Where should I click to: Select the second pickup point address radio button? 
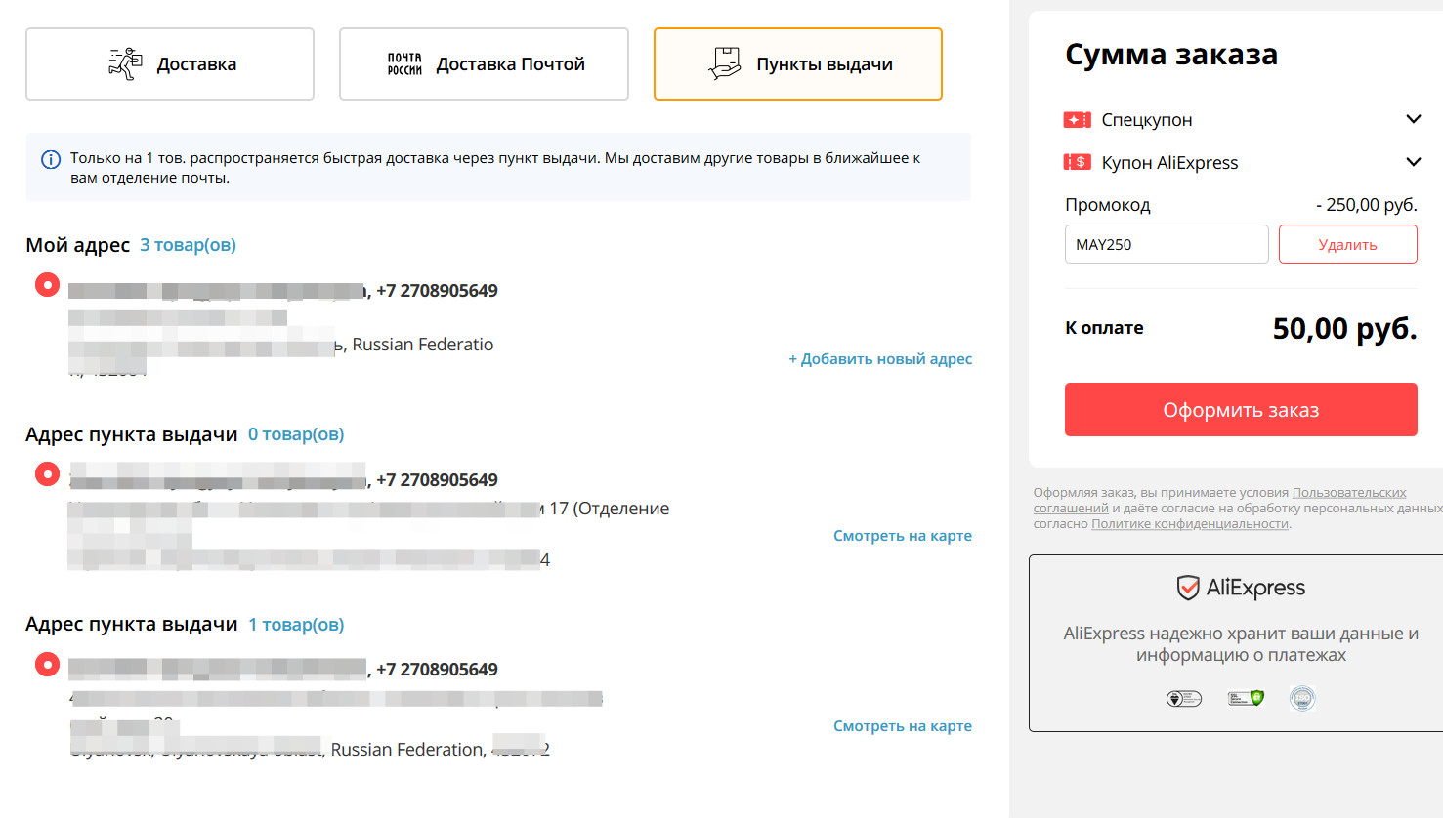[x=47, y=665]
